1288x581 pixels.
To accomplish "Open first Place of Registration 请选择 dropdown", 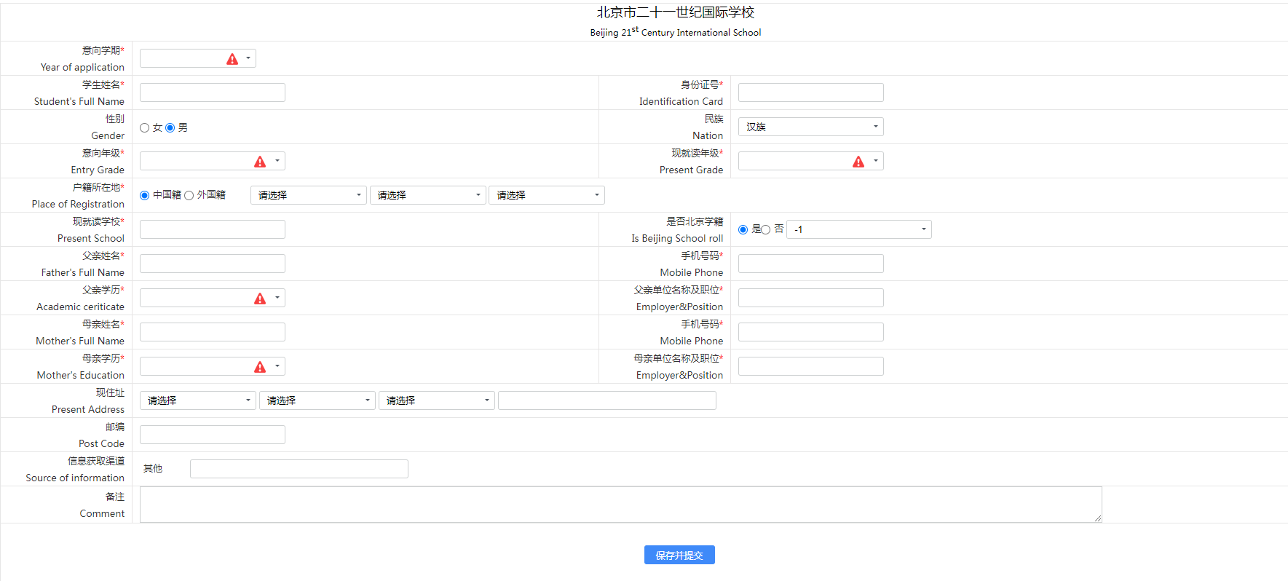I will tap(308, 195).
